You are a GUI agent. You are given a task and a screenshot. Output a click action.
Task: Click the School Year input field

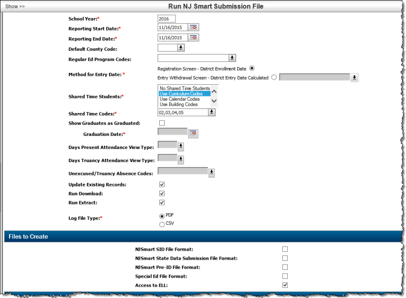[x=166, y=18]
